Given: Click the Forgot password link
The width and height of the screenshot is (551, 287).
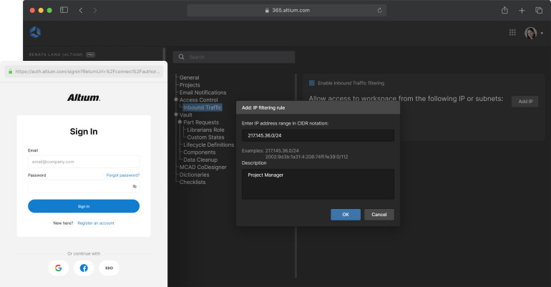Looking at the screenshot, I should click(x=122, y=175).
